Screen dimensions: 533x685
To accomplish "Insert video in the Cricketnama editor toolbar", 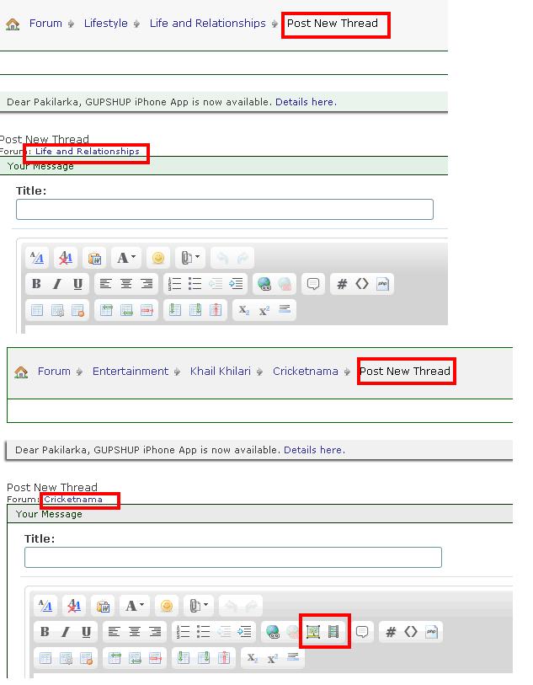I will (333, 632).
